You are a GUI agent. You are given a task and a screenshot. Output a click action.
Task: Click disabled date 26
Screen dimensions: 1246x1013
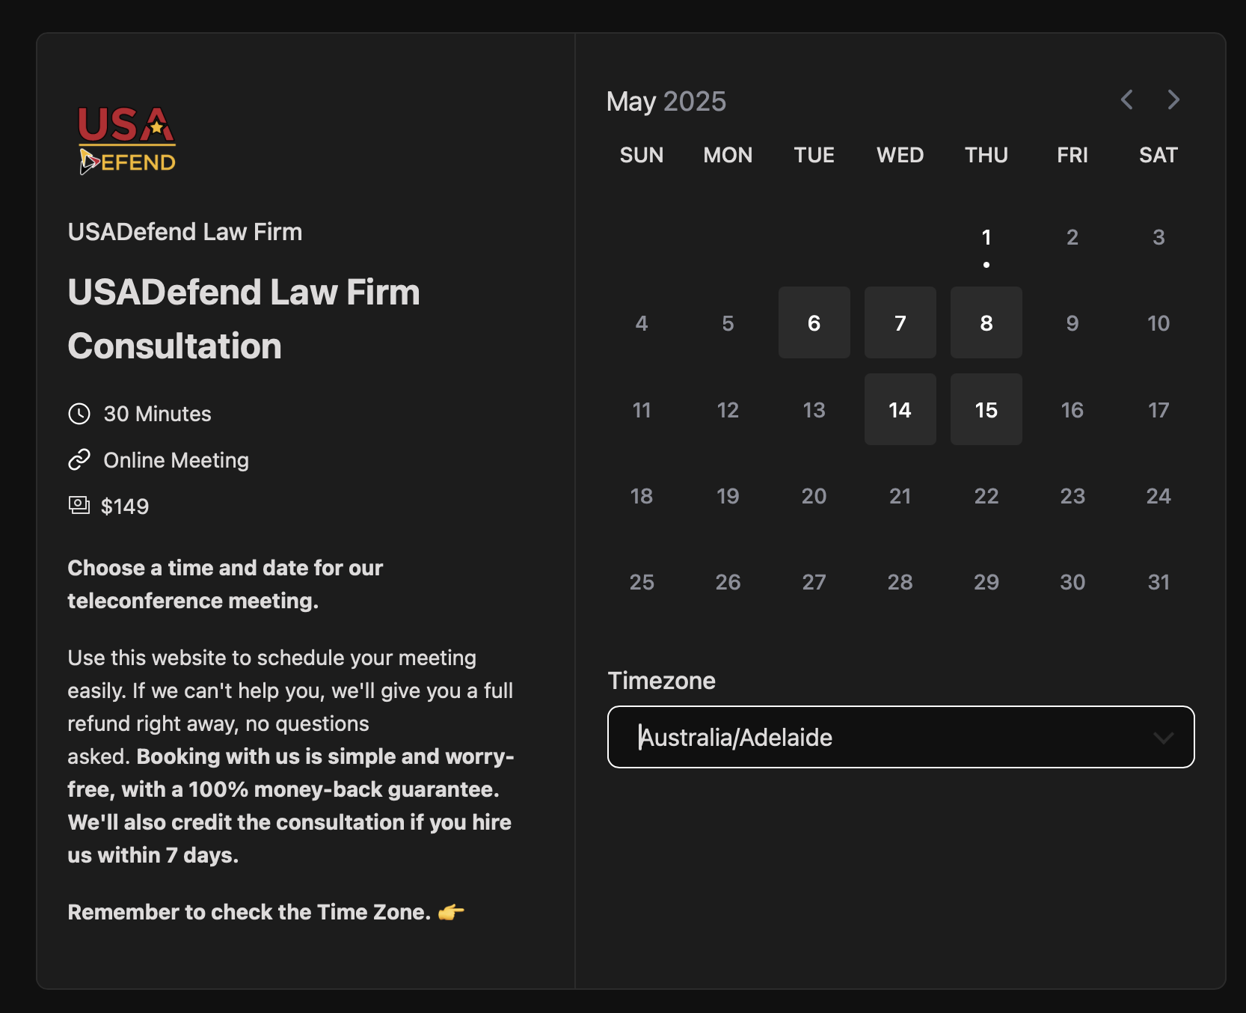728,581
